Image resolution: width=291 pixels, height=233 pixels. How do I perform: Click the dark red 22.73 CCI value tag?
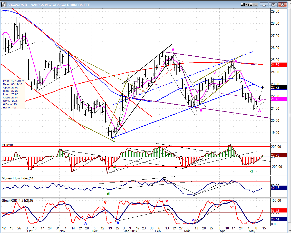pos(278,155)
